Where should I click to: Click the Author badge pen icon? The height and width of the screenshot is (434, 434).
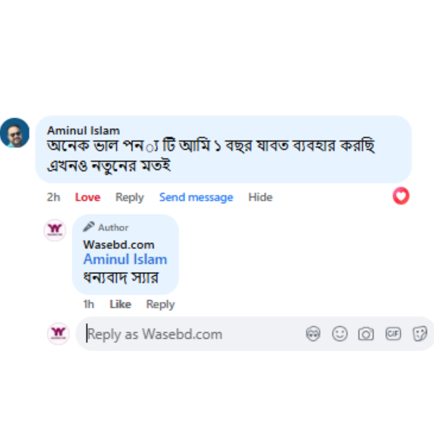[88, 227]
